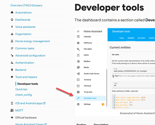Click the Backend database icon
This screenshot has width=155, height=125.
click(12, 70)
